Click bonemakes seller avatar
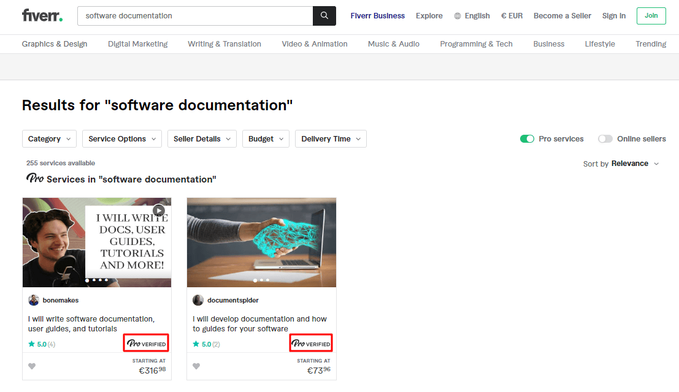Image resolution: width=679 pixels, height=392 pixels. click(x=34, y=300)
